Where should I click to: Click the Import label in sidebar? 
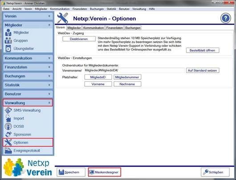(19, 119)
